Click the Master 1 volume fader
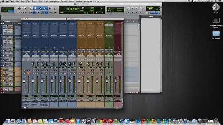The height and width of the screenshot is (125, 223). click(115, 81)
